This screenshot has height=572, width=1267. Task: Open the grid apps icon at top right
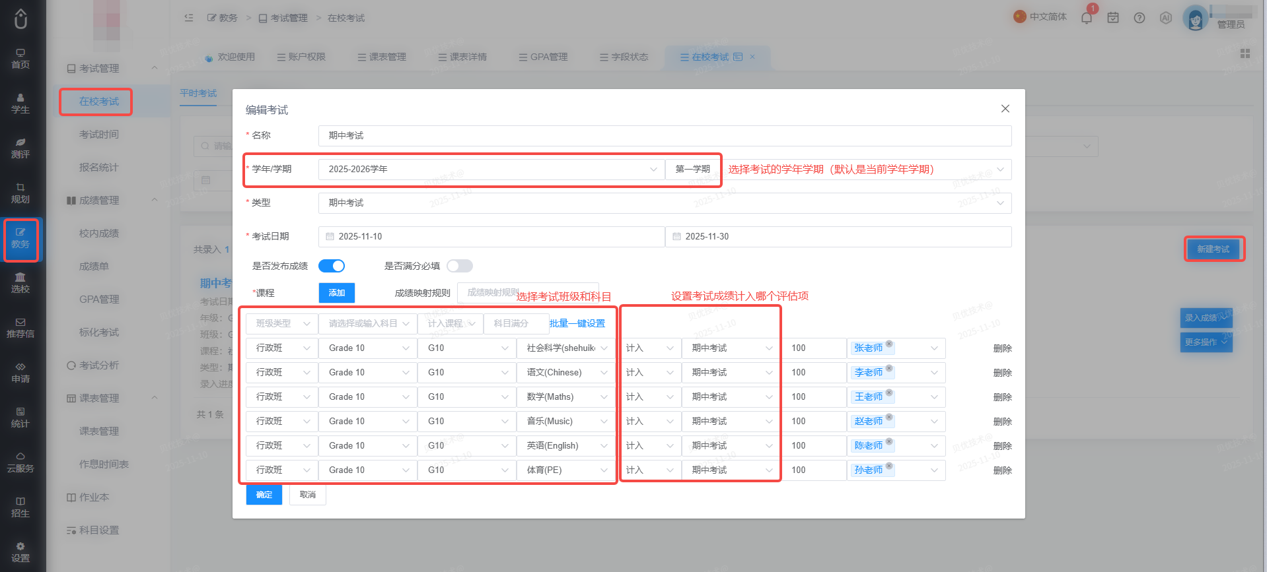(1245, 53)
